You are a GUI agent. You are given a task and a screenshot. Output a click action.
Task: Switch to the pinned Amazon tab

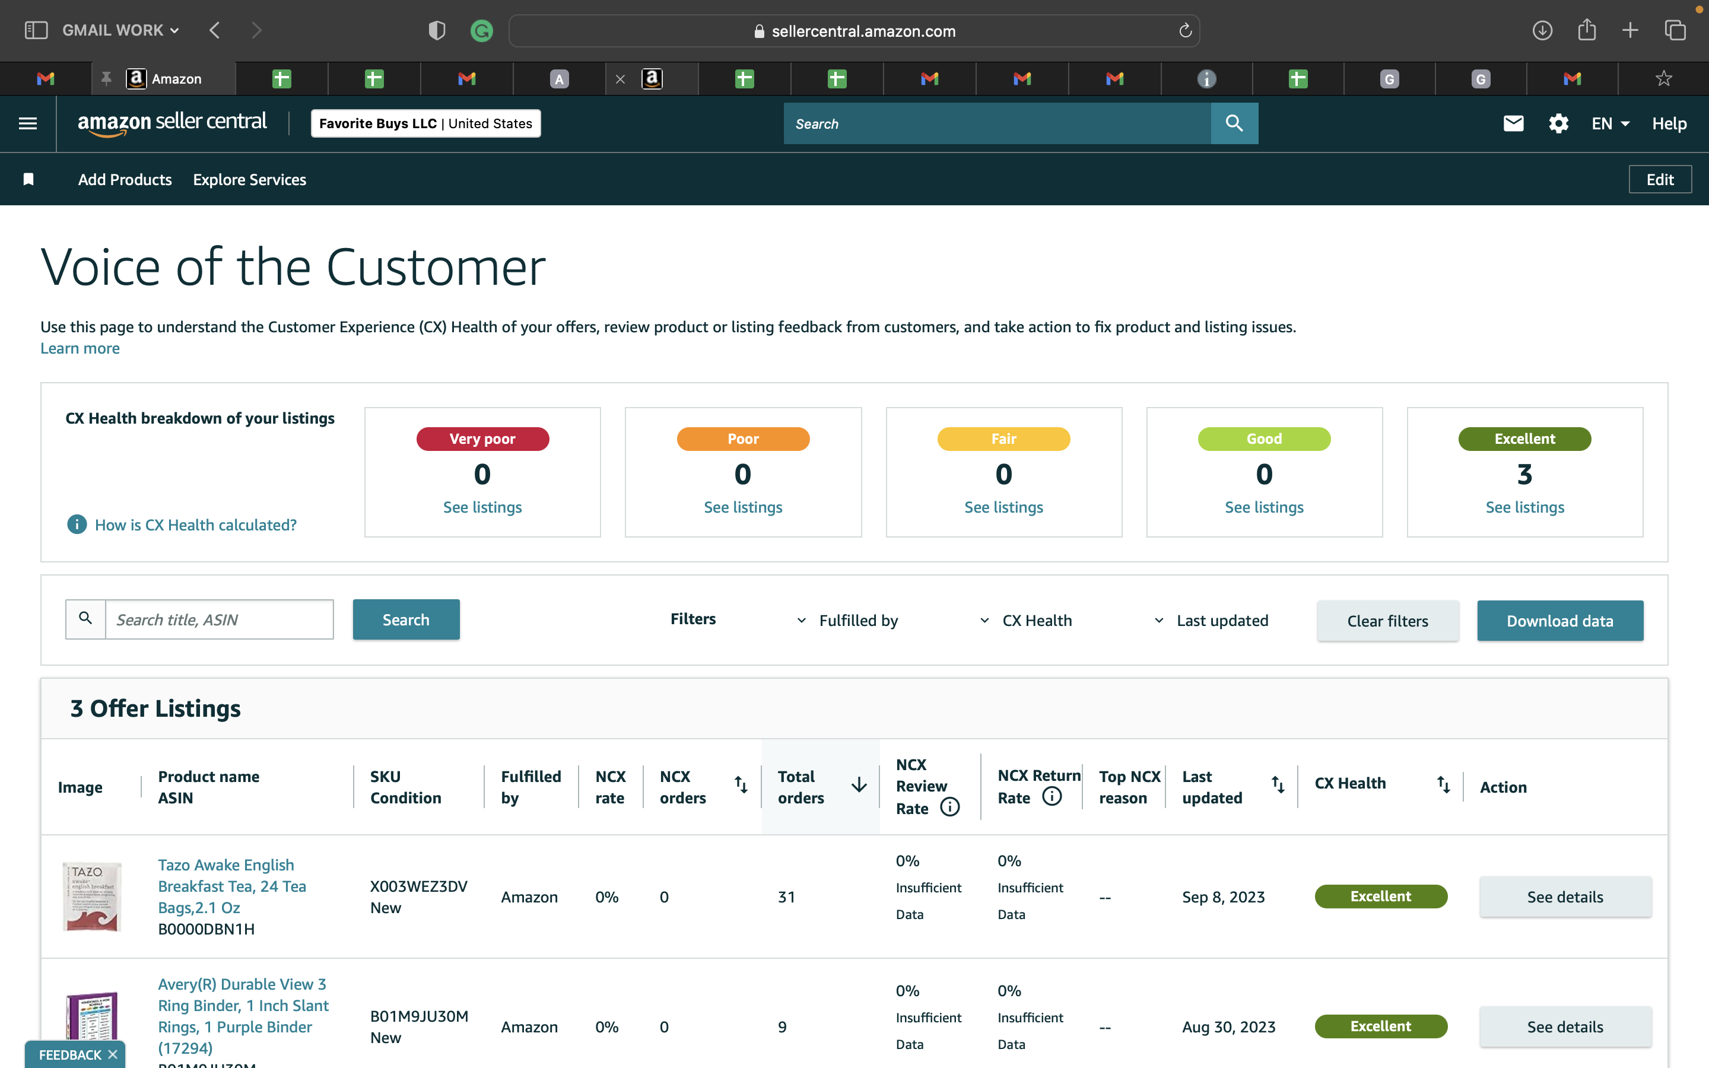tap(164, 79)
